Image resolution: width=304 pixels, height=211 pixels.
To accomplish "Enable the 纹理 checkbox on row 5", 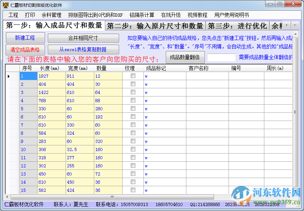I will click(x=133, y=109).
